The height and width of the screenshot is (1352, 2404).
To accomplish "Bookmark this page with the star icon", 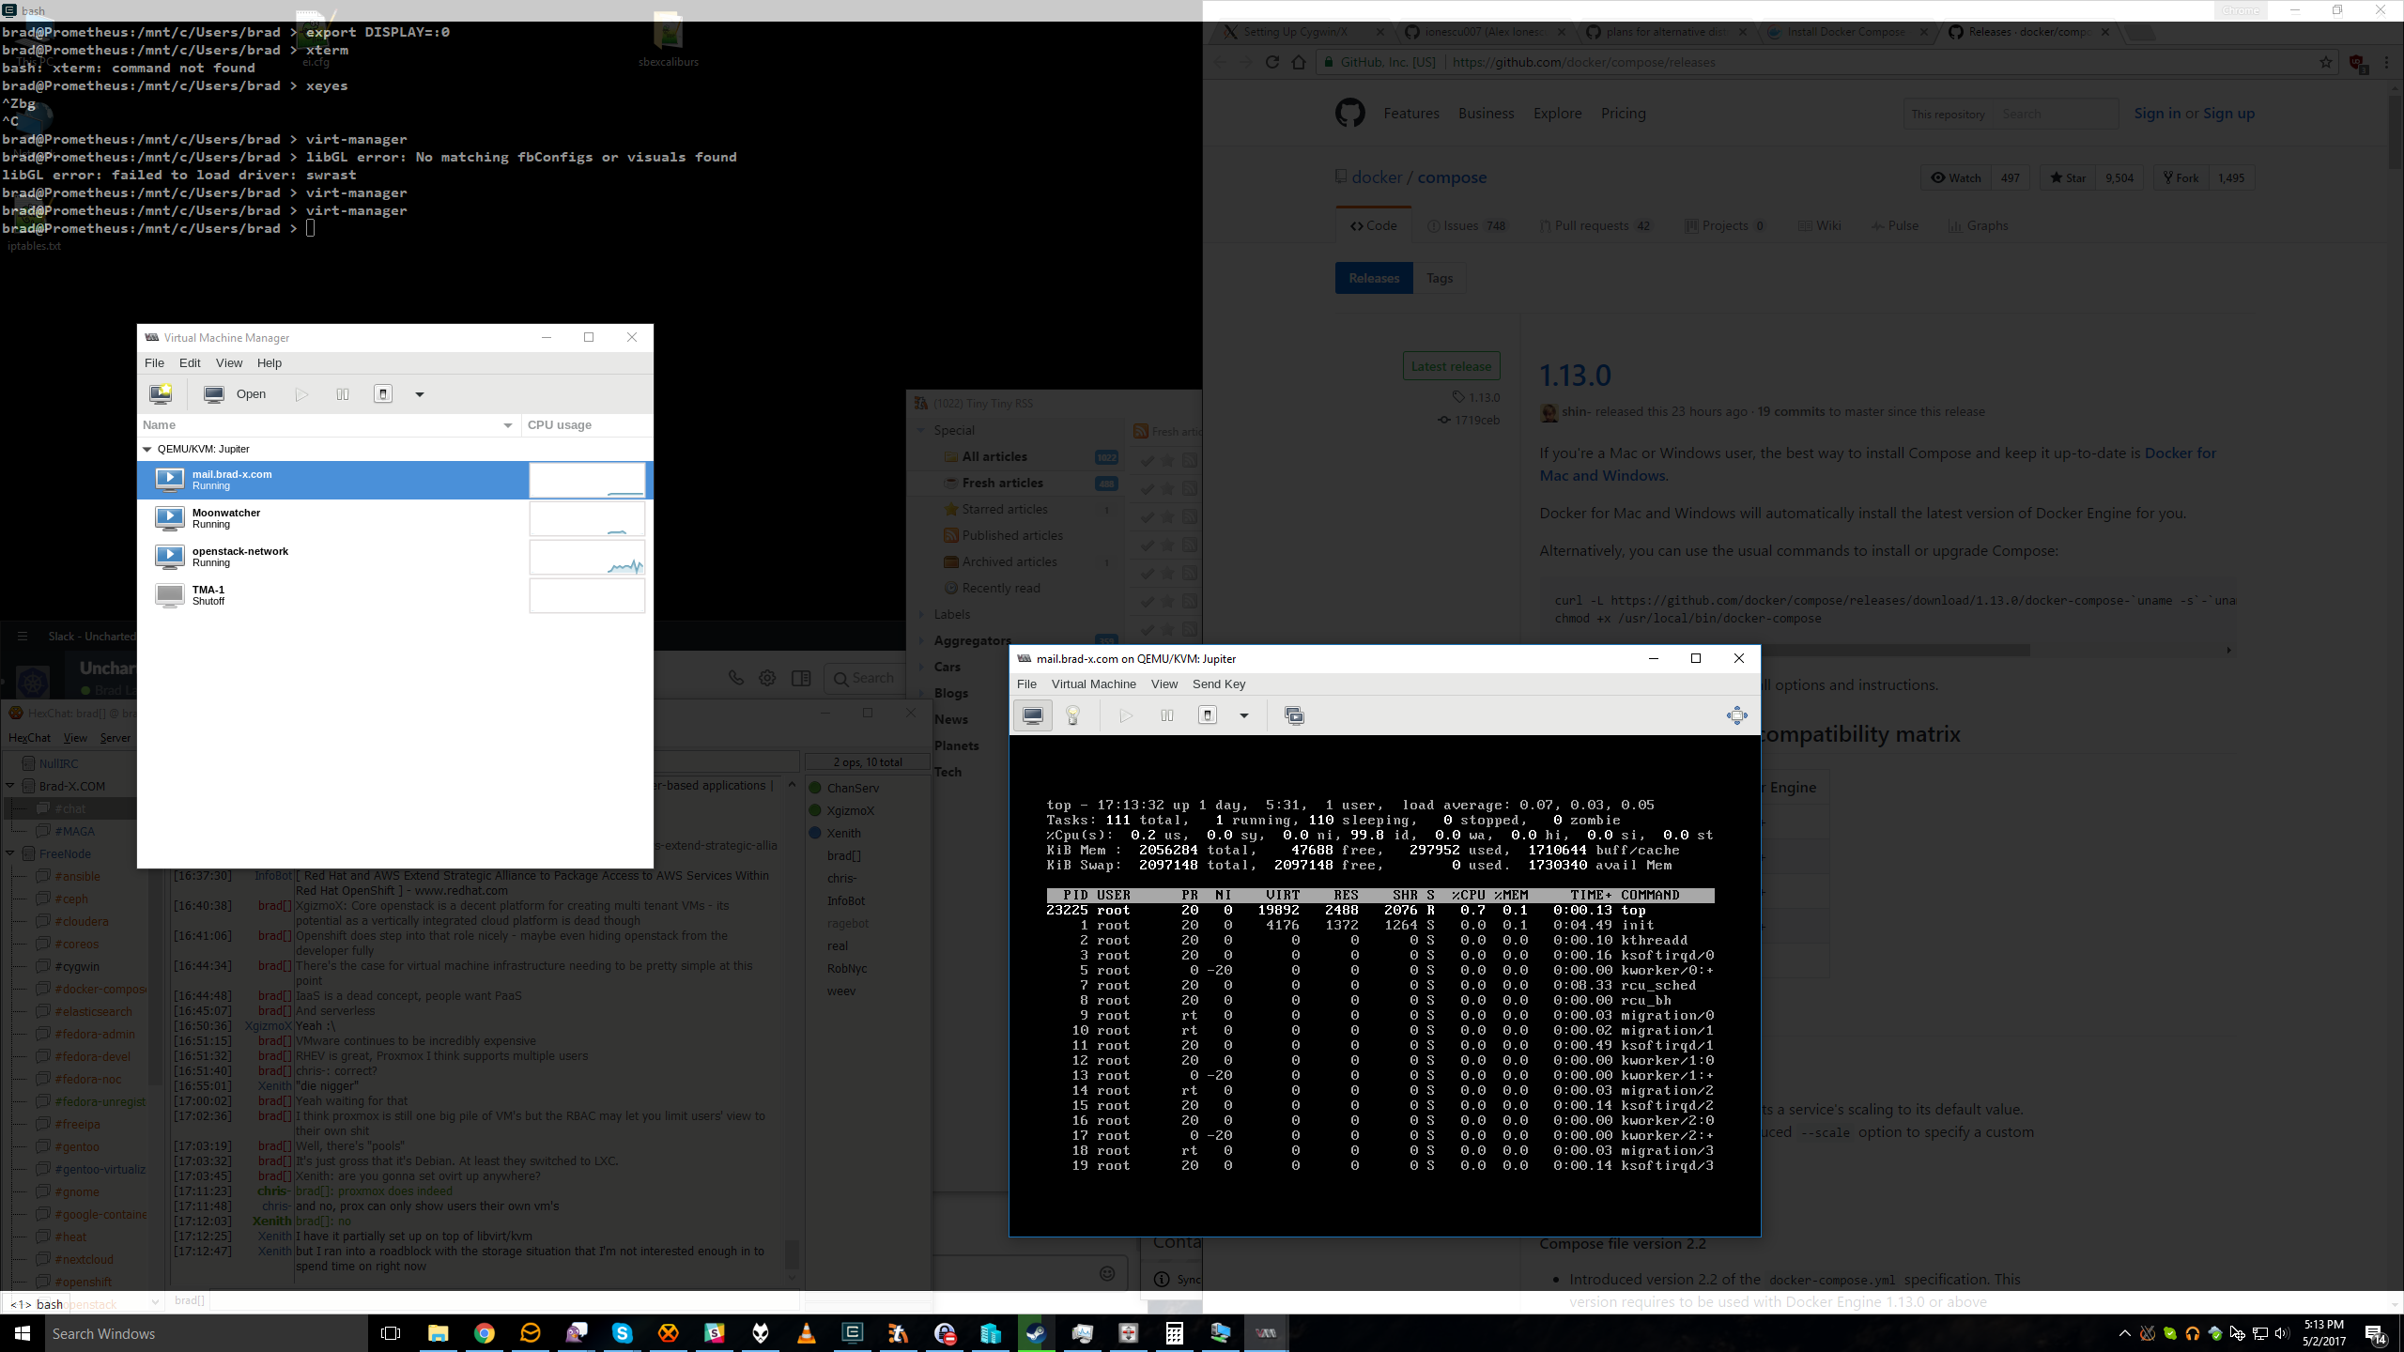I will click(2326, 62).
